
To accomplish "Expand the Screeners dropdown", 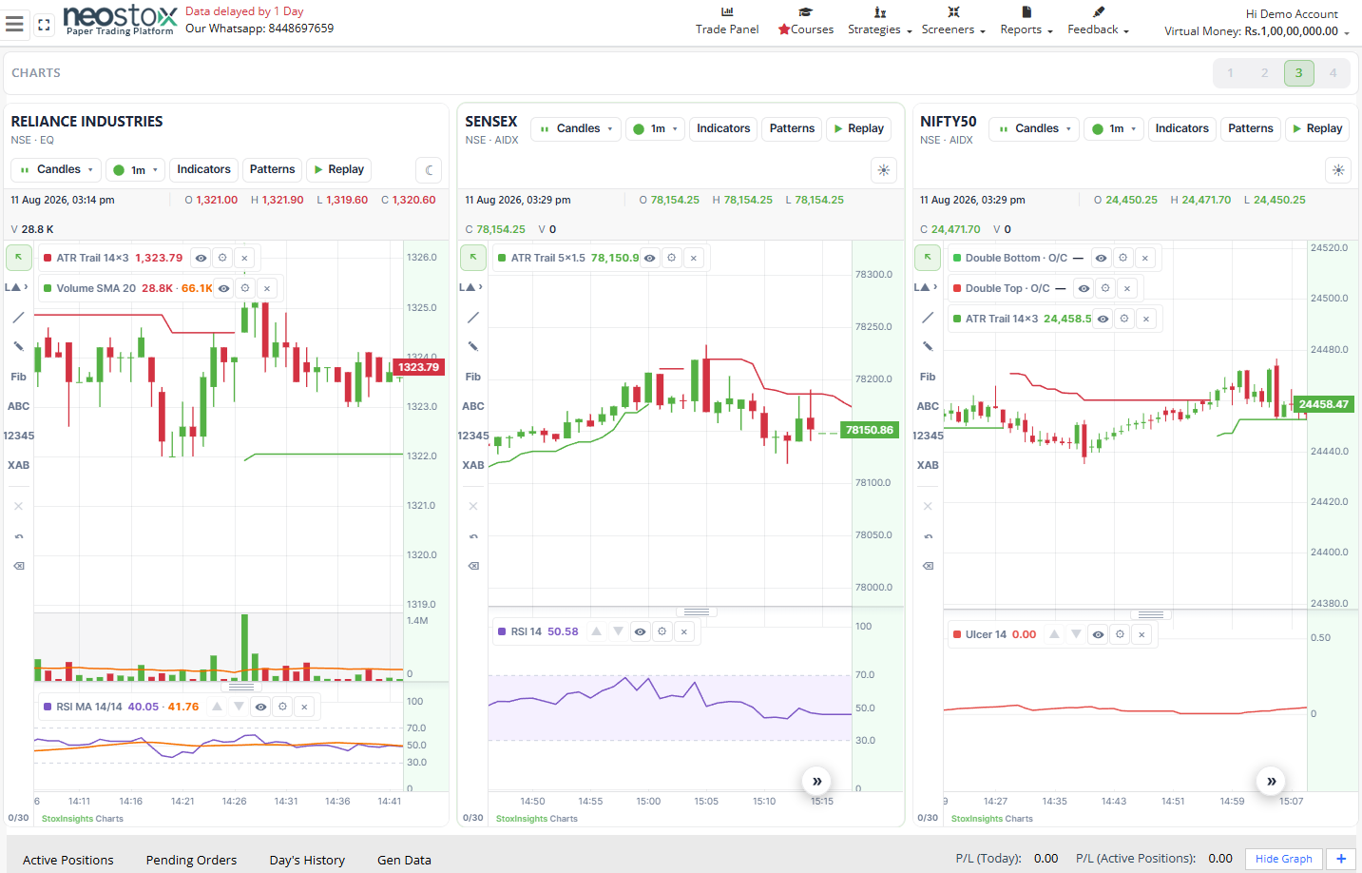I will coord(953,21).
